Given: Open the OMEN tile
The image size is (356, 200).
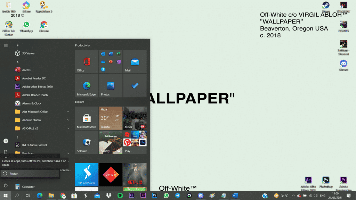Looking at the screenshot, I should 111,175.
